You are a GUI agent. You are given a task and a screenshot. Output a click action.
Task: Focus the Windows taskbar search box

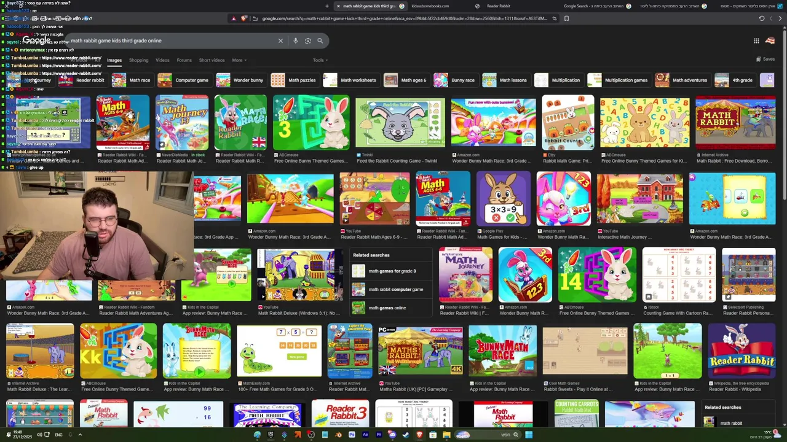pos(489,435)
